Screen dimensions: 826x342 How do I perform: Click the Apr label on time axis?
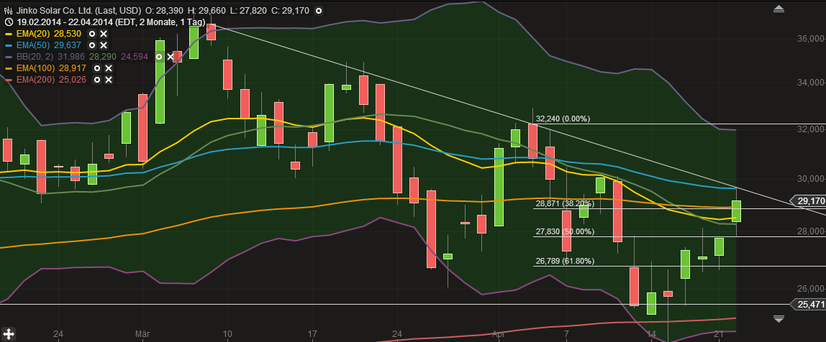(x=498, y=334)
